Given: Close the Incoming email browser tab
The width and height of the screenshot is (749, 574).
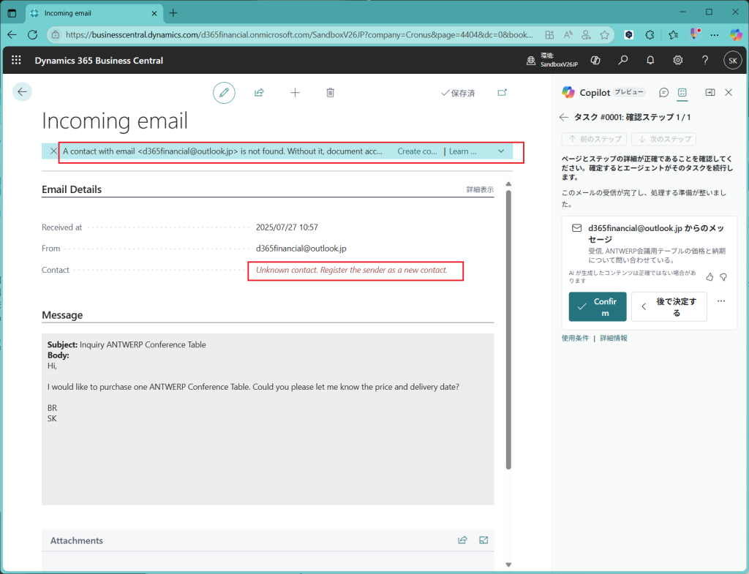Looking at the screenshot, I should point(154,13).
